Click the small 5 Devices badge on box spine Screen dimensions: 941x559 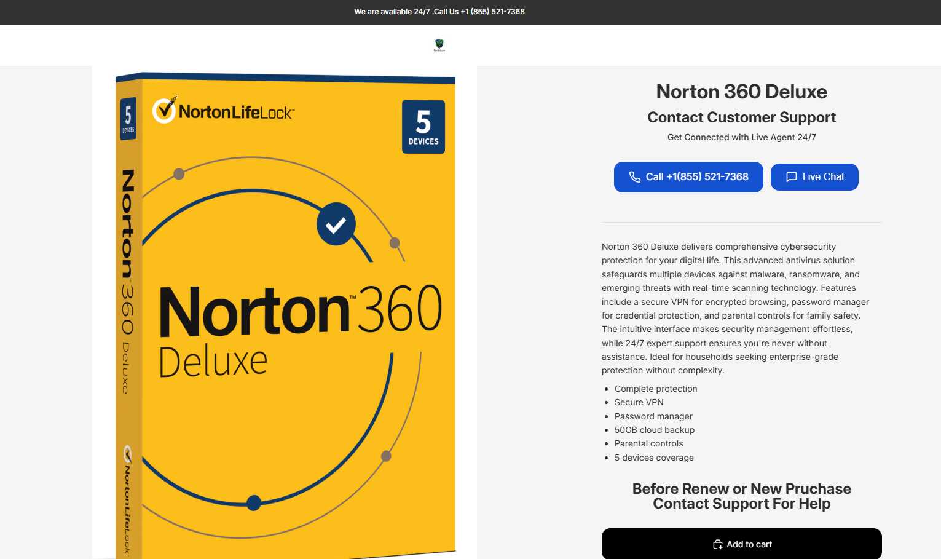click(x=128, y=118)
